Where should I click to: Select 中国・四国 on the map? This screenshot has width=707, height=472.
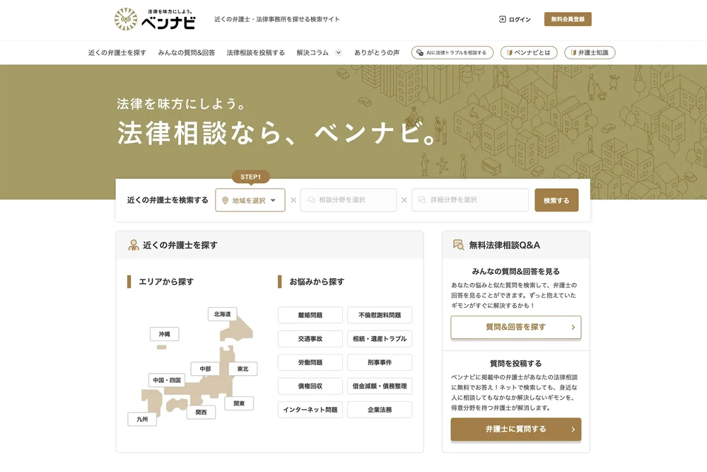pyautogui.click(x=167, y=380)
